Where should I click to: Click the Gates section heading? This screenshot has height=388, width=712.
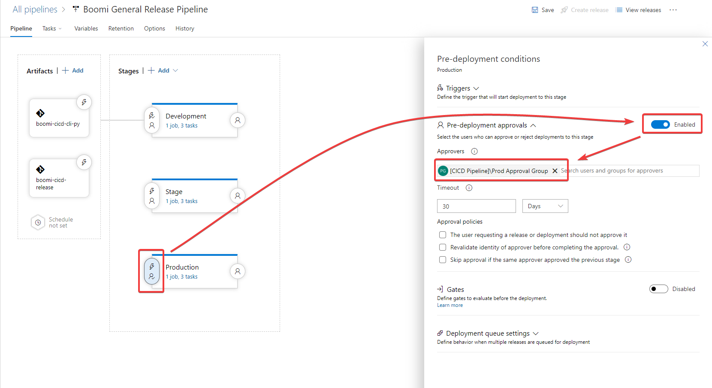[x=456, y=289]
